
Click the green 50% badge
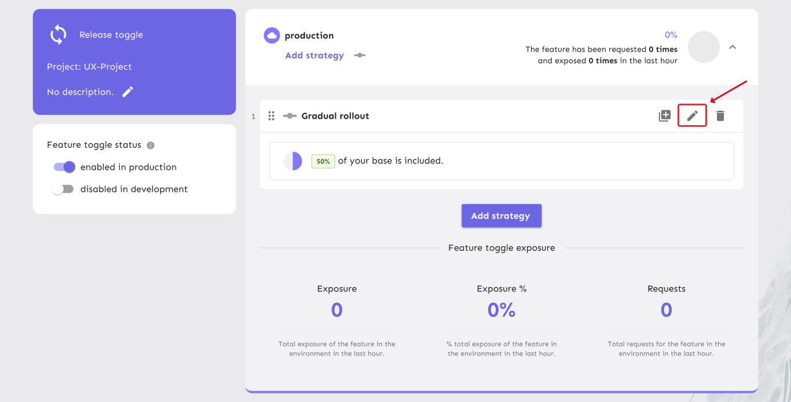(x=323, y=161)
